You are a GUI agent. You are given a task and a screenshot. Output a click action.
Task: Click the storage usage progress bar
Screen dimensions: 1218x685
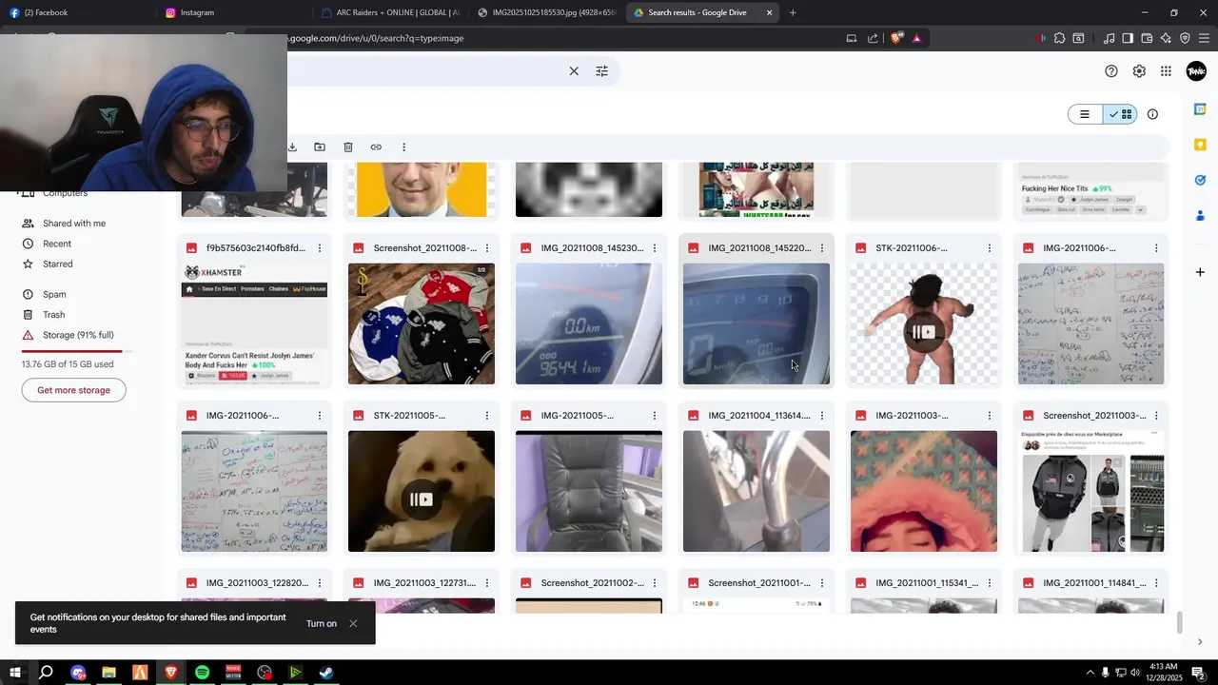point(77,351)
